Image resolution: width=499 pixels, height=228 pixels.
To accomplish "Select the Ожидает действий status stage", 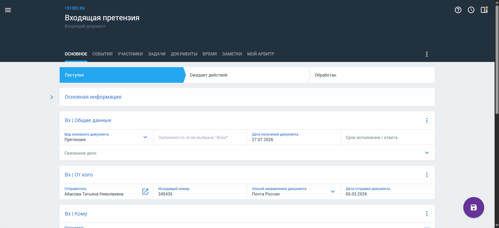I will (x=247, y=75).
